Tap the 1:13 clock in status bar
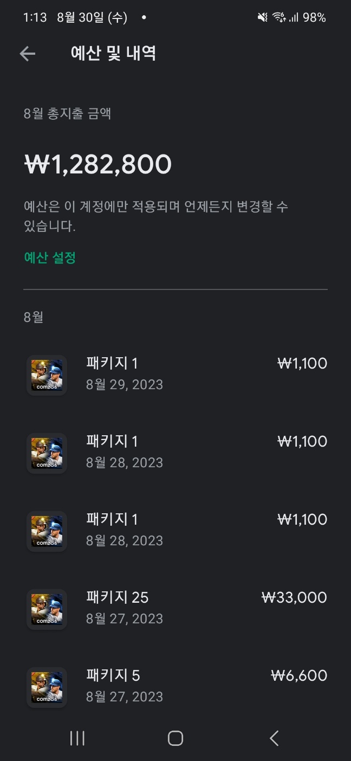351x761 pixels. 35,18
